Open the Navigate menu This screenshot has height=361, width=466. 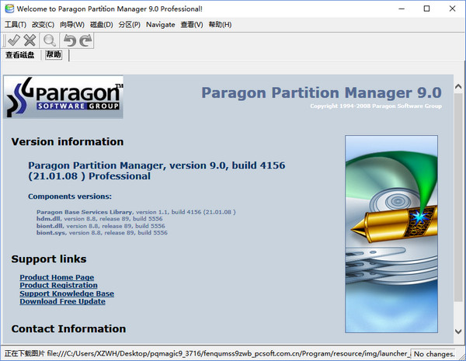pyautogui.click(x=161, y=25)
